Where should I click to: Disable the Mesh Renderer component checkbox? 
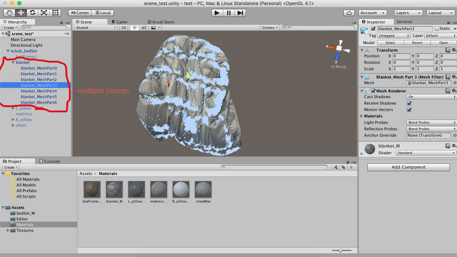[x=373, y=91]
